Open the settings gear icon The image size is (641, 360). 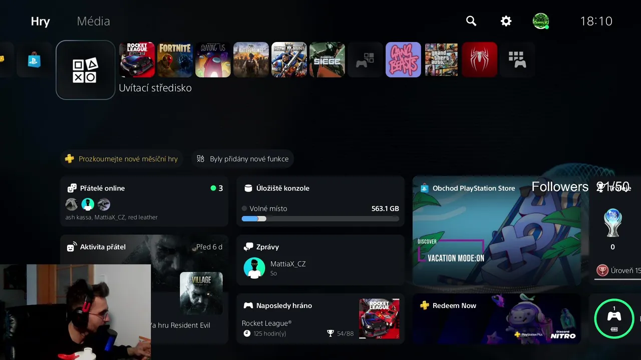tap(506, 21)
